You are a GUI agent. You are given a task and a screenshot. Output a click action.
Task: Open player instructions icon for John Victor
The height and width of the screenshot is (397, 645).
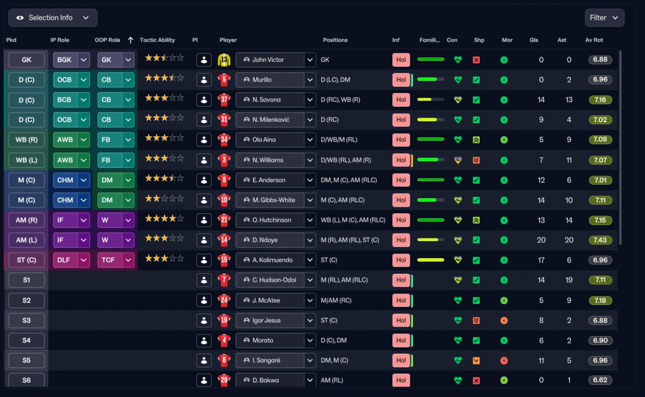[x=204, y=60]
